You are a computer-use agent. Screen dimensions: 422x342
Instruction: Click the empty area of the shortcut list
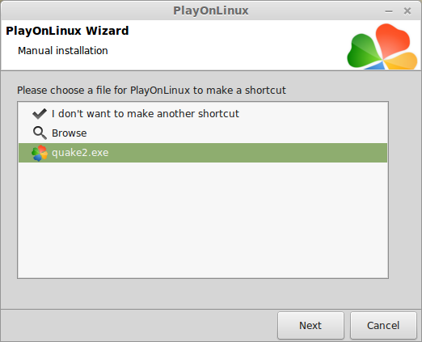pos(203,220)
